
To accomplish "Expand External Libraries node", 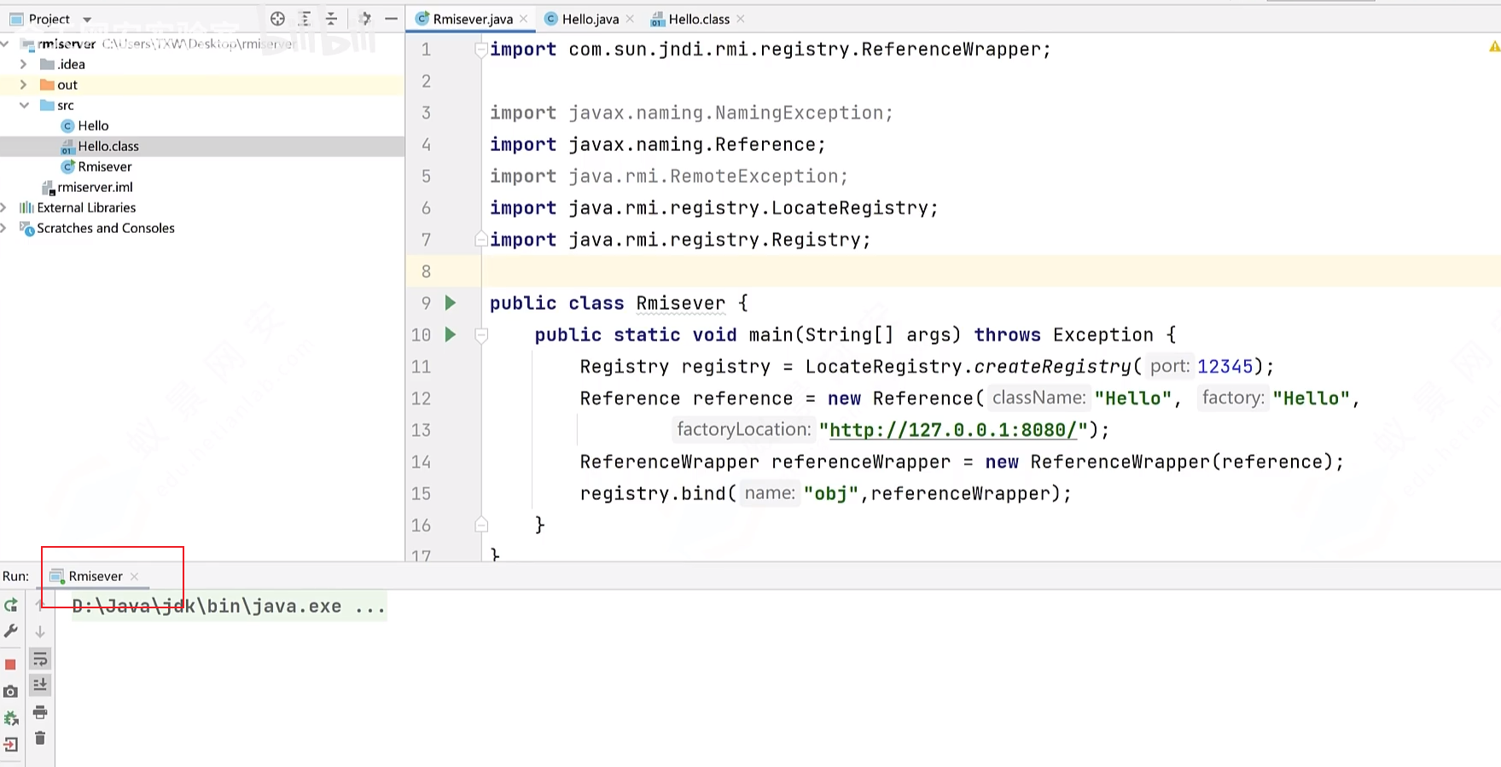I will (x=4, y=207).
